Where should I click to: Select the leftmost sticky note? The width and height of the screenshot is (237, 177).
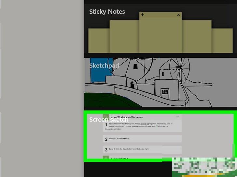(x=99, y=41)
